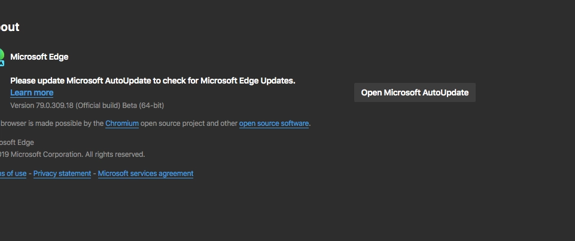Click the bold Microsoft Edge product name
Screen dimensions: 575x241
tap(39, 57)
